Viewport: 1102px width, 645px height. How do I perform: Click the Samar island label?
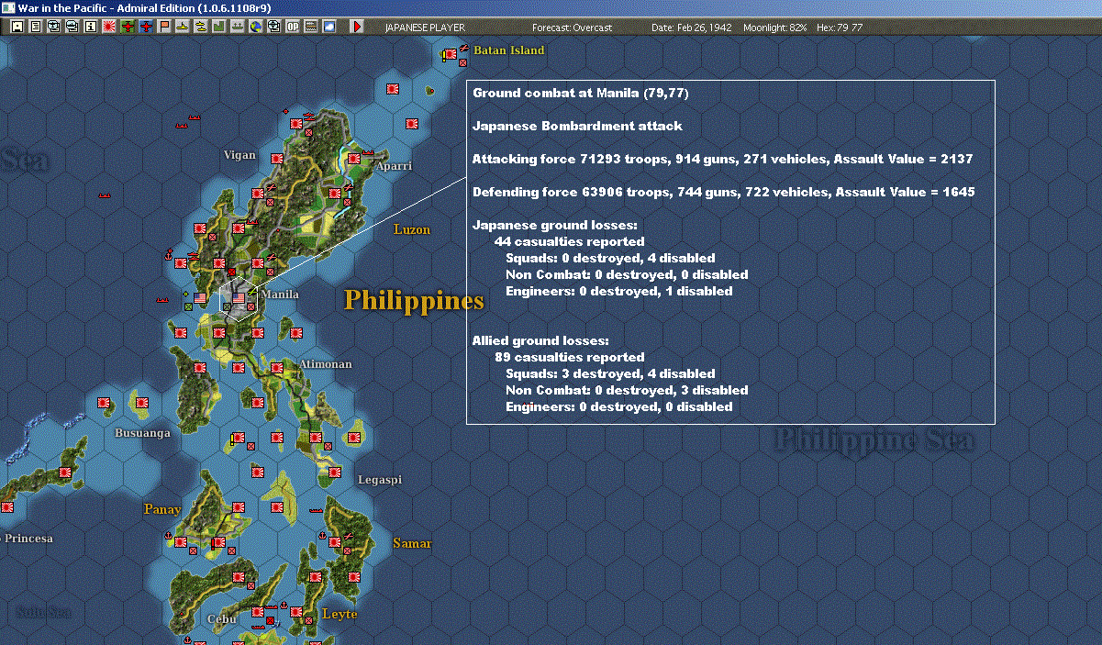[412, 543]
